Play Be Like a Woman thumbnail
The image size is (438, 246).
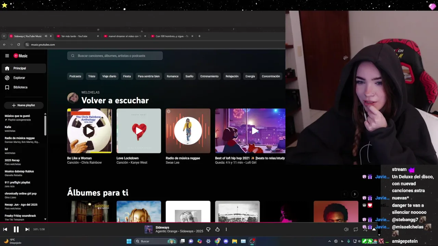point(89,131)
